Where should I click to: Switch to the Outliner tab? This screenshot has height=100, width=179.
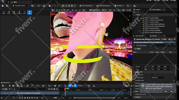click(x=137, y=10)
